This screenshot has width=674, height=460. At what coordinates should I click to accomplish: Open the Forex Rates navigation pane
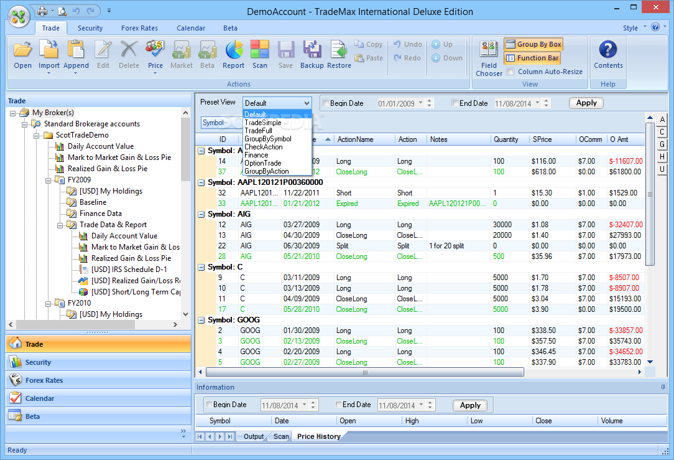pos(98,380)
